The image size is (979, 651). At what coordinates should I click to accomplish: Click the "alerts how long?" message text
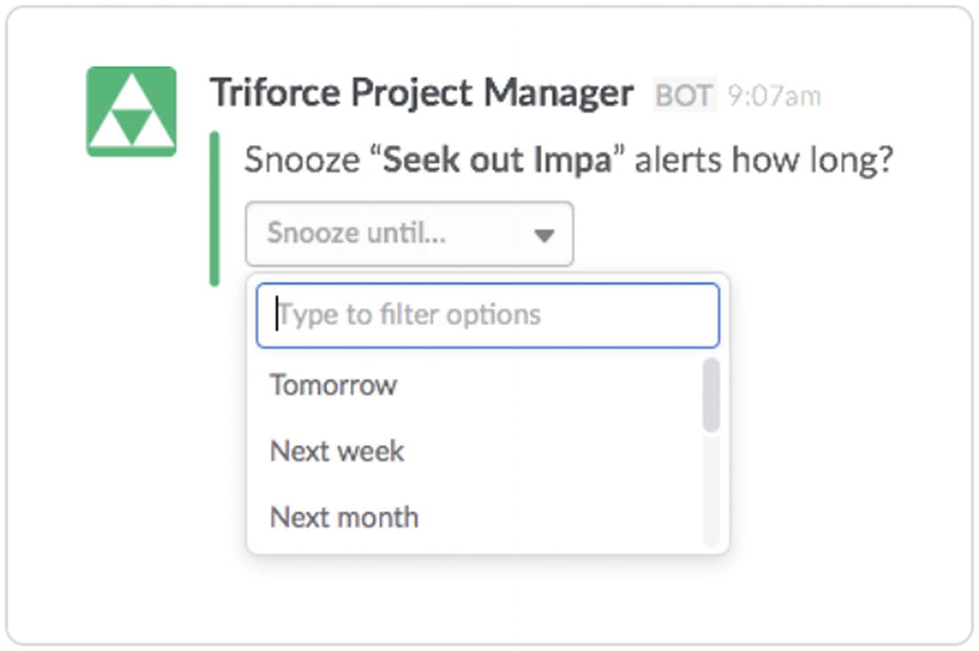(x=764, y=161)
